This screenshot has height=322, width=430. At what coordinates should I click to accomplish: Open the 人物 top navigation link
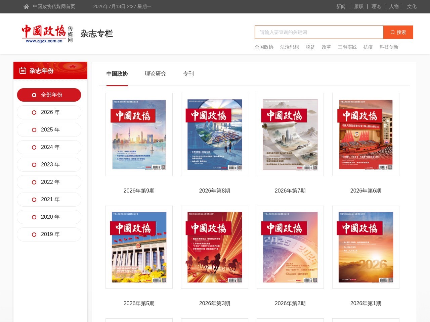pos(394,6)
